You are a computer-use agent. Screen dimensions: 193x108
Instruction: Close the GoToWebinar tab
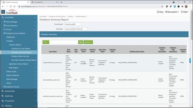pyautogui.click(x=57, y=2)
